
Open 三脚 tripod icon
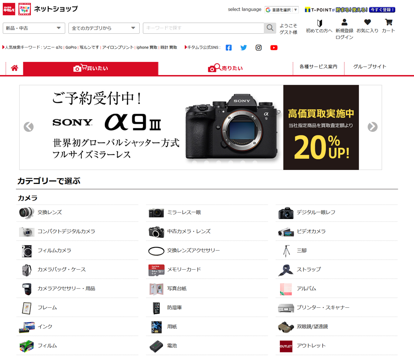pyautogui.click(x=286, y=251)
